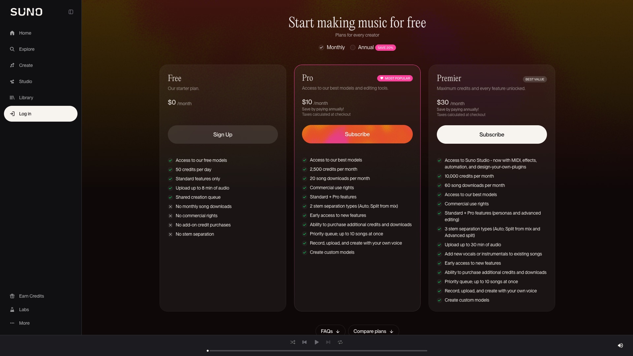This screenshot has height=356, width=633.
Task: Click the Explore magnifier icon
Action: 12,49
